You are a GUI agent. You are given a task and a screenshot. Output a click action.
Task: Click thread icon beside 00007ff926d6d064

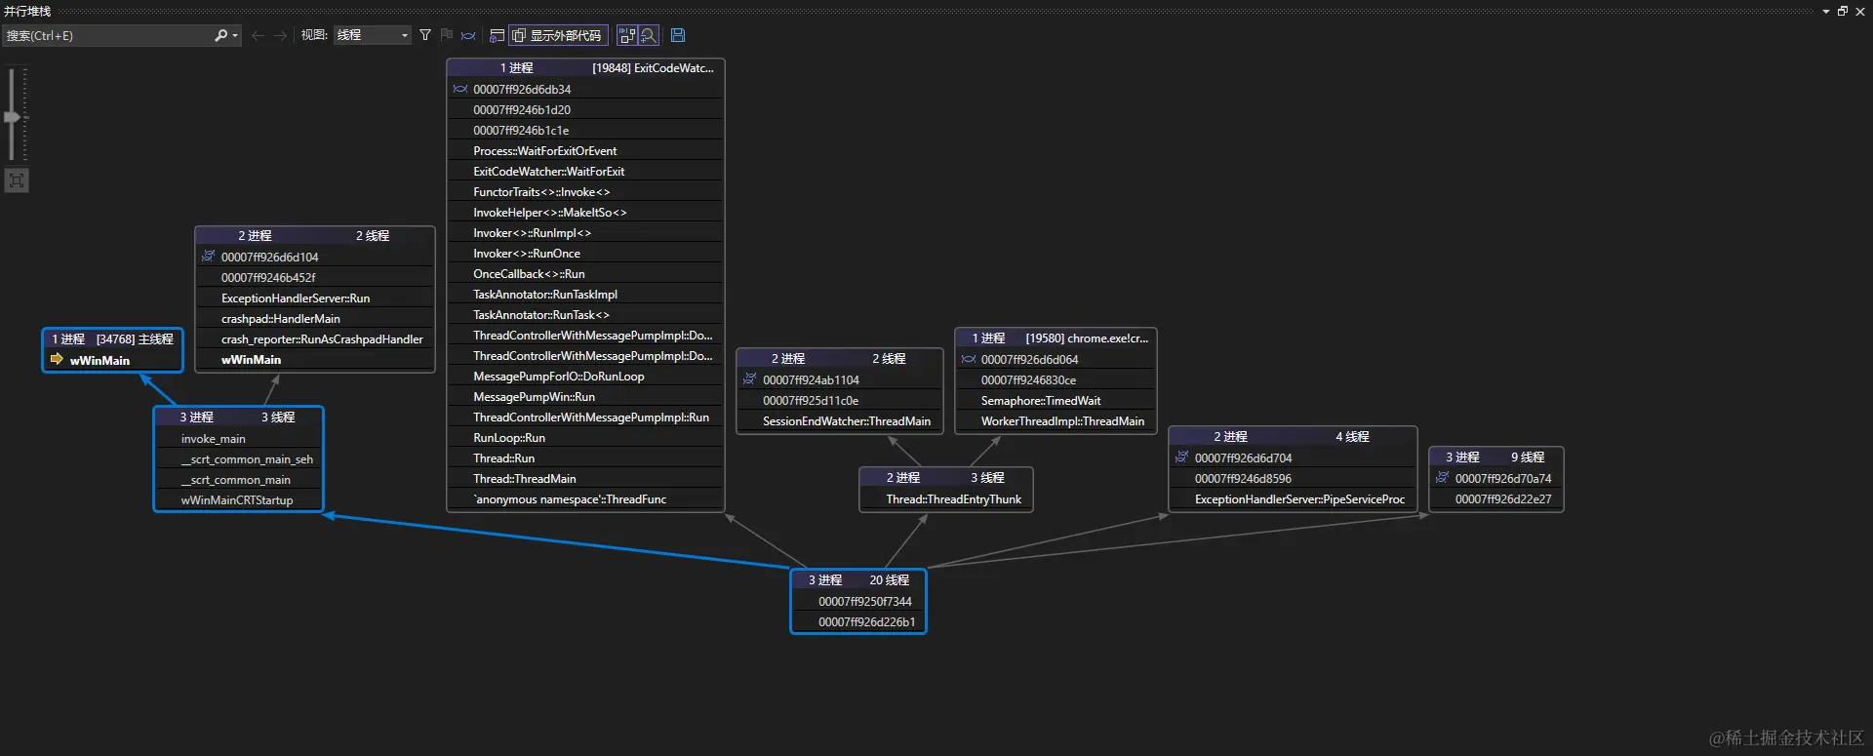(969, 359)
